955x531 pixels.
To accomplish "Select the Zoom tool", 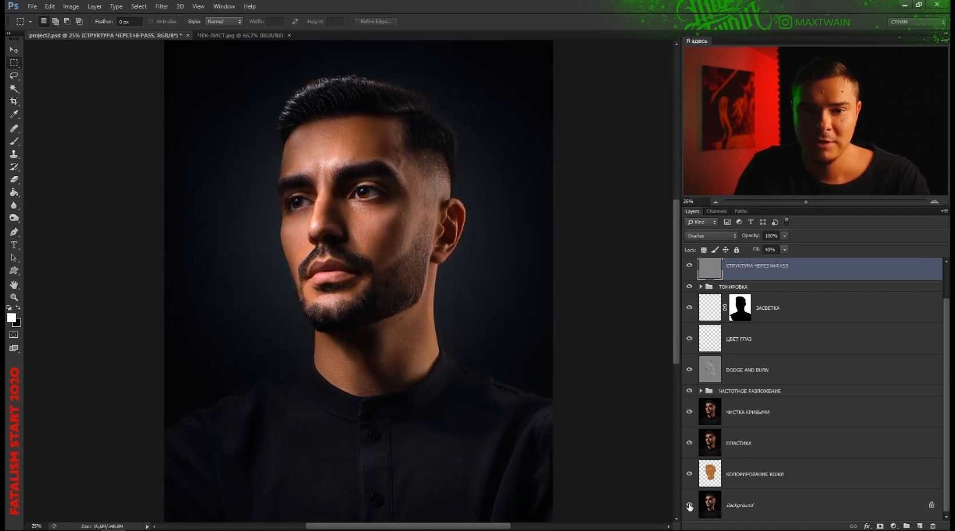I will [x=14, y=297].
